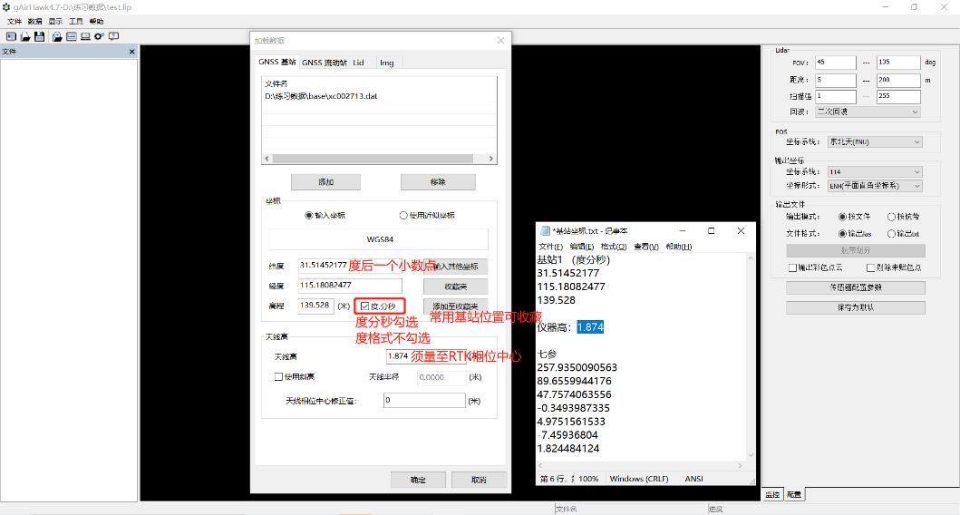Open output 坐标系统 dropdown showing 114
Screen dimensions: 960x515
pyautogui.click(x=875, y=172)
